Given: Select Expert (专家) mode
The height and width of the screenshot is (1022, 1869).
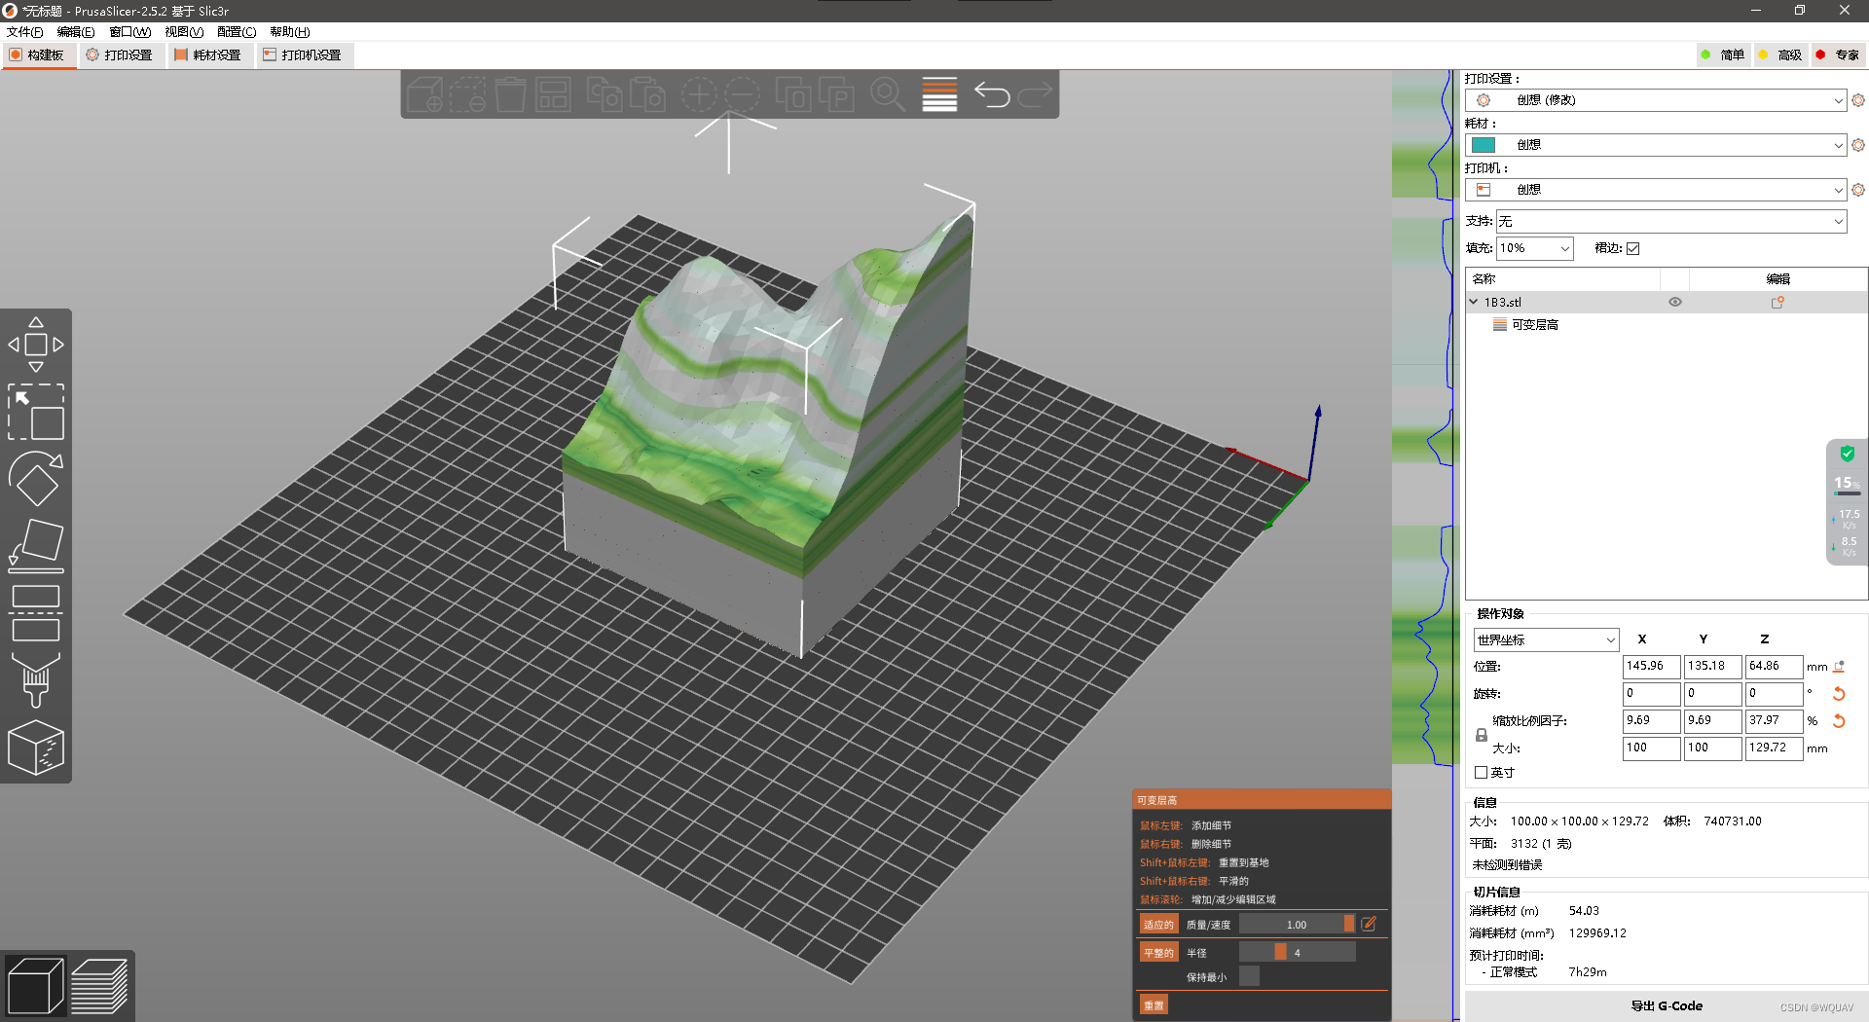Looking at the screenshot, I should pyautogui.click(x=1837, y=55).
